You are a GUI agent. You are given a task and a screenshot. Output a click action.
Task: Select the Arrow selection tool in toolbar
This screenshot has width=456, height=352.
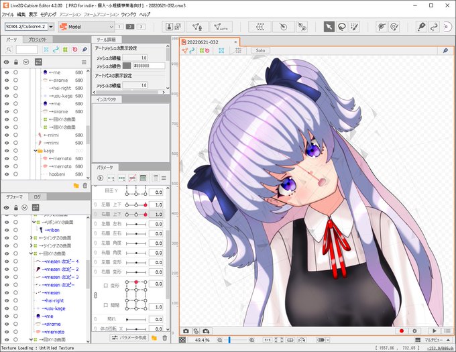click(329, 27)
